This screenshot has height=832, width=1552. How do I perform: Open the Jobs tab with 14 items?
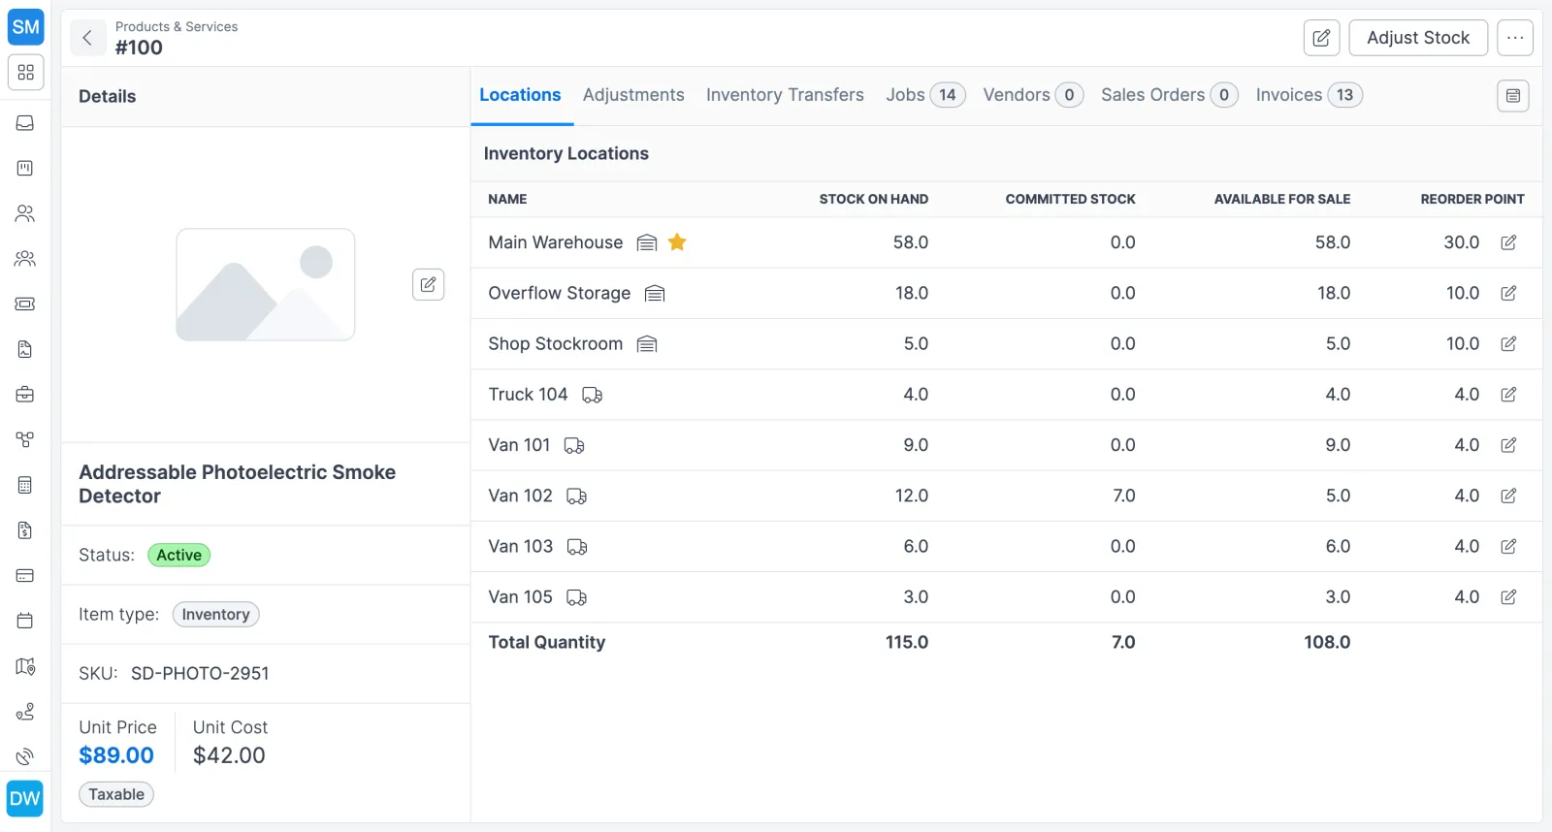click(924, 95)
